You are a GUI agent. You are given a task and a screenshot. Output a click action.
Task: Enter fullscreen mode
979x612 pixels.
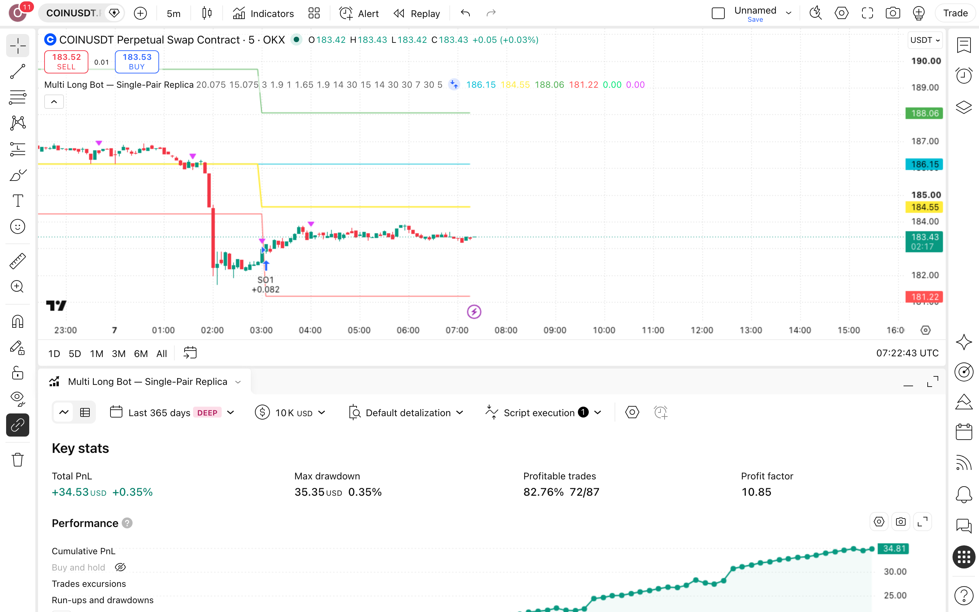tap(868, 13)
